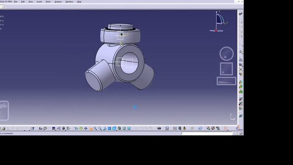The width and height of the screenshot is (293, 165).
Task: Open the Analyze menu
Action: point(58,2)
